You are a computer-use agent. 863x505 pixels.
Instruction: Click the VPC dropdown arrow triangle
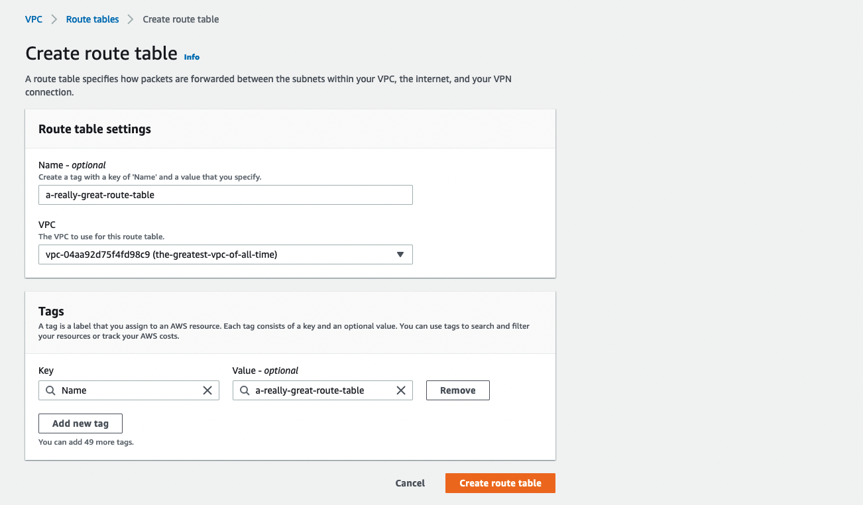pos(400,254)
